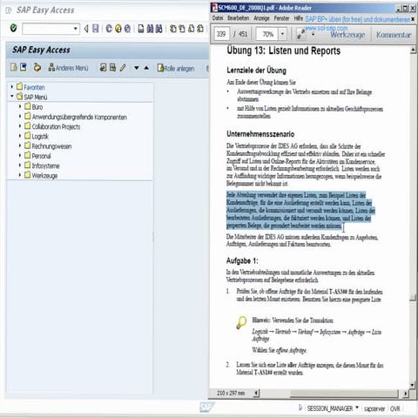This screenshot has height=418, width=418.
Task: Click the Move Favorites Down arrow
Action: pyautogui.click(x=137, y=68)
